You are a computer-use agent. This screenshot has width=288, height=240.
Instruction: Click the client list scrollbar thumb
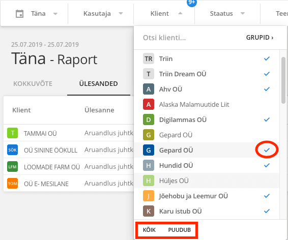283,80
